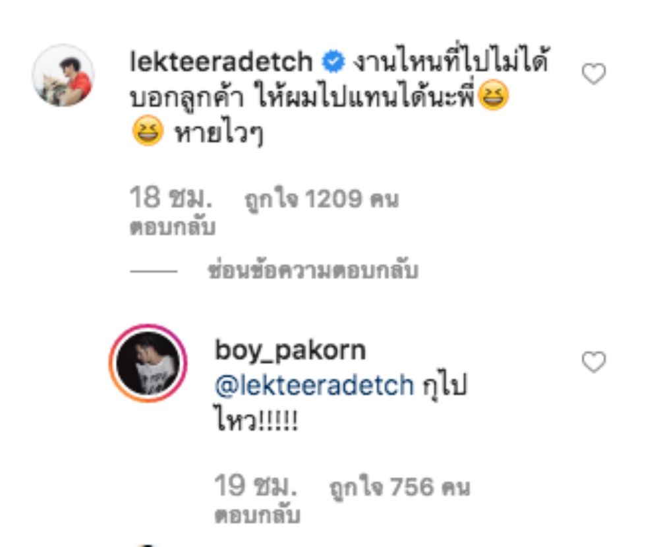
Task: Select the comment text งานไหนที่ไปไม่ได้
Action: pos(451,61)
